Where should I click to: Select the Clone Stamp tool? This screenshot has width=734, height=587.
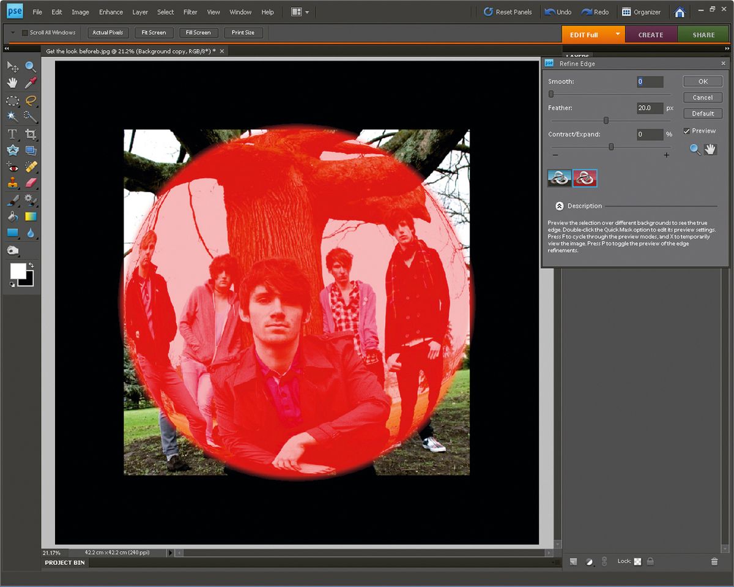pyautogui.click(x=12, y=182)
